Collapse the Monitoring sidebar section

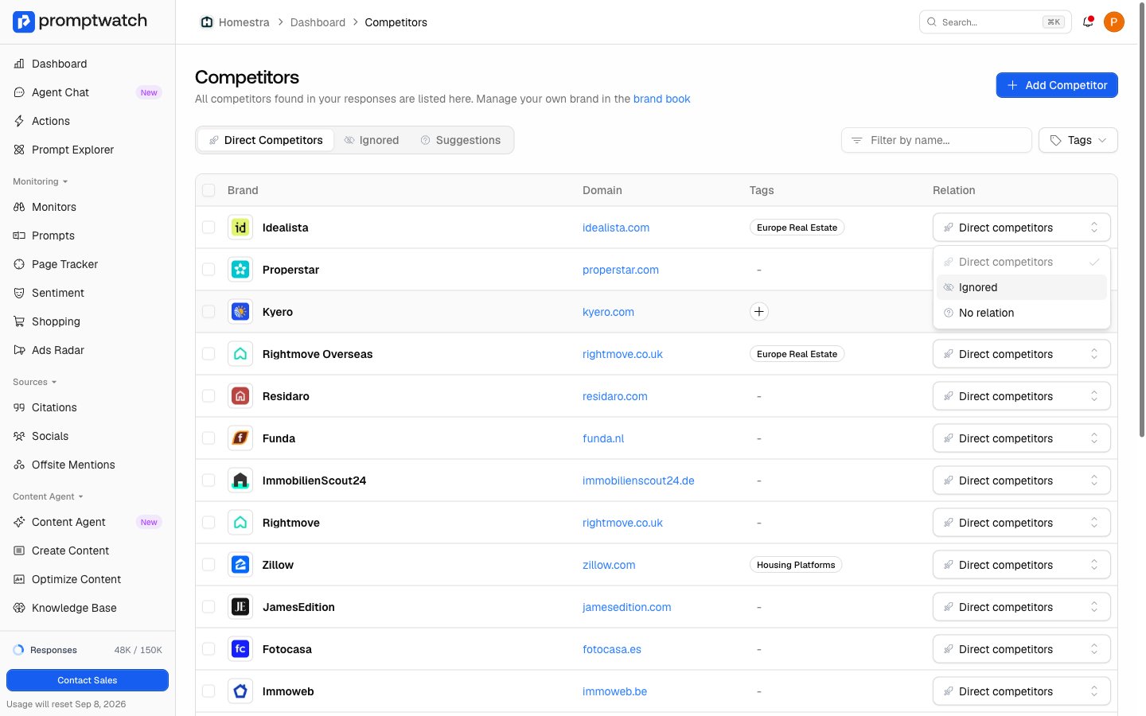pyautogui.click(x=40, y=181)
